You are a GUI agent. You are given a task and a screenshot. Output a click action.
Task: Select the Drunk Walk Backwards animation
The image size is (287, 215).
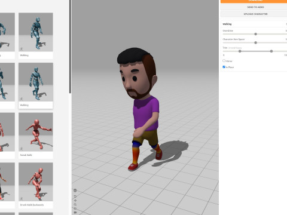[36, 186]
